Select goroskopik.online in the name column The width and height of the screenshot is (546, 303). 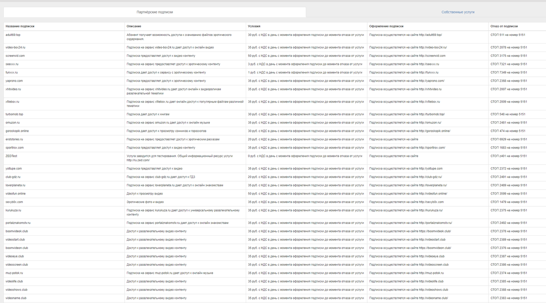pos(17,131)
